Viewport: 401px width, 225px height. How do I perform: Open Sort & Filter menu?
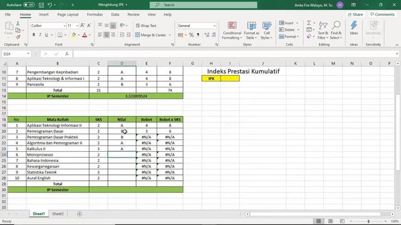point(323,31)
